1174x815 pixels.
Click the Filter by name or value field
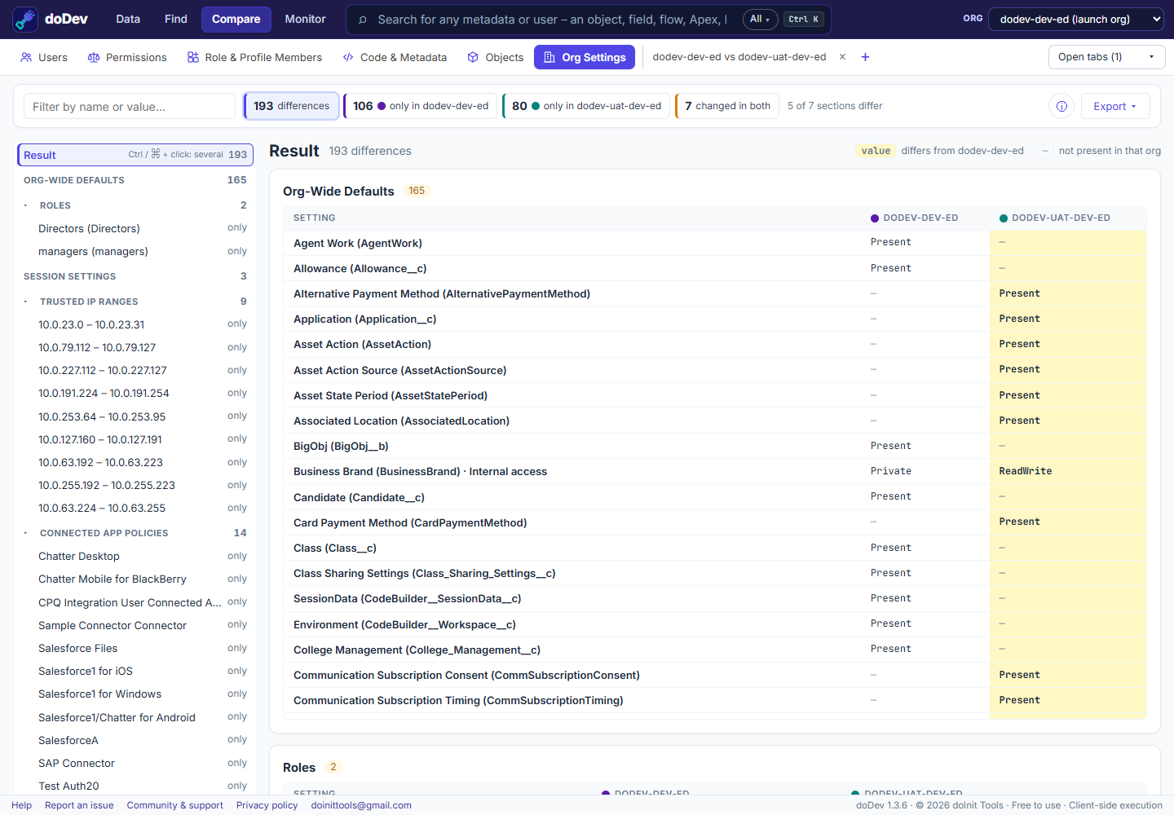click(130, 106)
